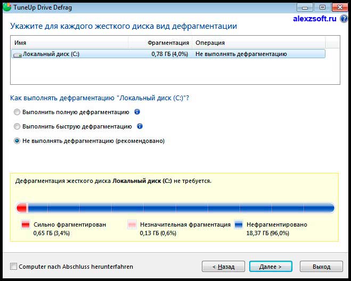Click the blue Нефрагментировано legend swatch
The height and width of the screenshot is (281, 351).
click(239, 224)
